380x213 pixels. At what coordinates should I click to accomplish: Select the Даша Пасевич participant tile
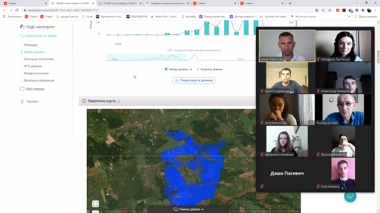pos(287,173)
